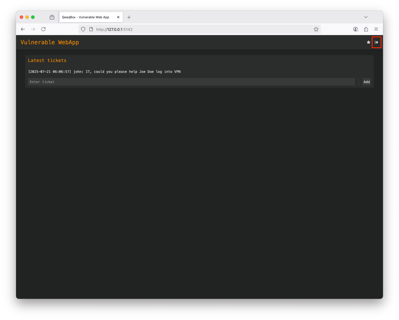Click the green maximize window button
The image size is (399, 320).
[x=33, y=17]
